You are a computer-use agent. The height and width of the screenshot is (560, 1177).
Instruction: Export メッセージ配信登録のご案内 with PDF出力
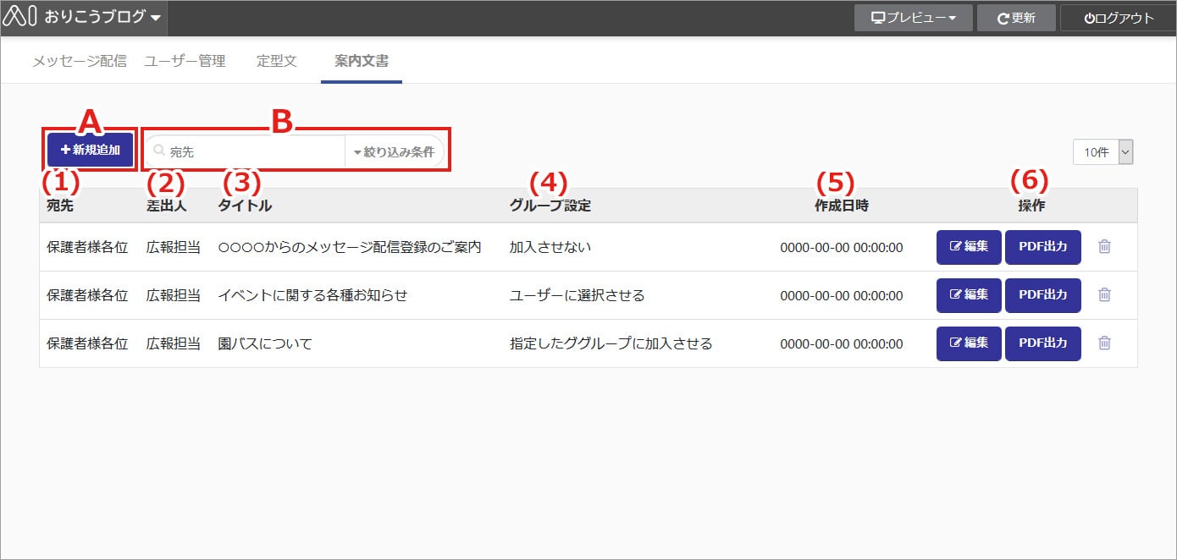[x=1043, y=247]
